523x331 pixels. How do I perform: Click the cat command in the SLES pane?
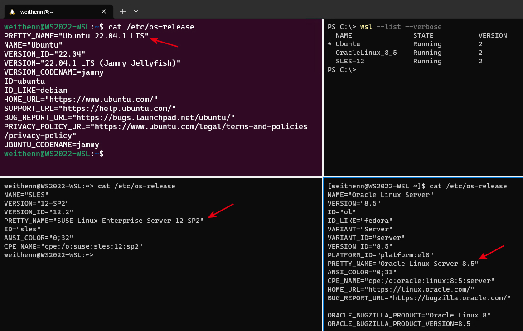pyautogui.click(x=136, y=186)
